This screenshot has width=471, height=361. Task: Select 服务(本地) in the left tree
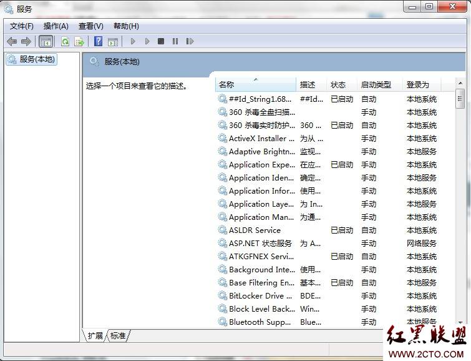tap(32, 59)
